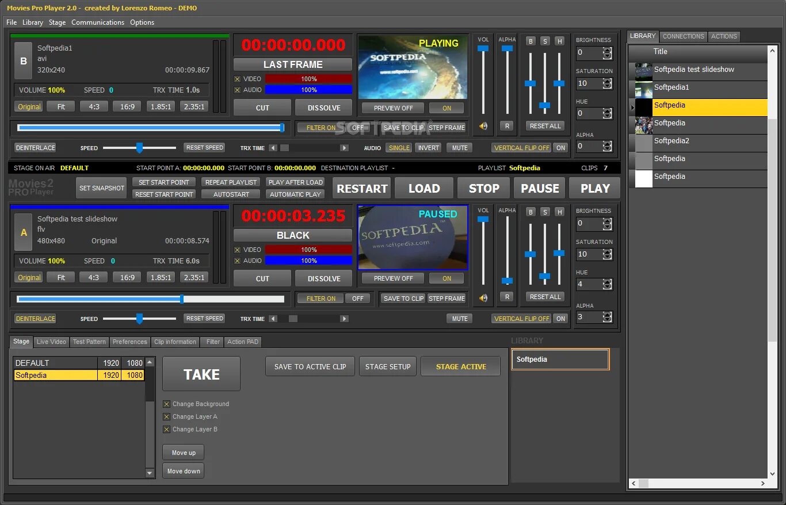Click the R reset button under top alpha slider

click(x=506, y=126)
